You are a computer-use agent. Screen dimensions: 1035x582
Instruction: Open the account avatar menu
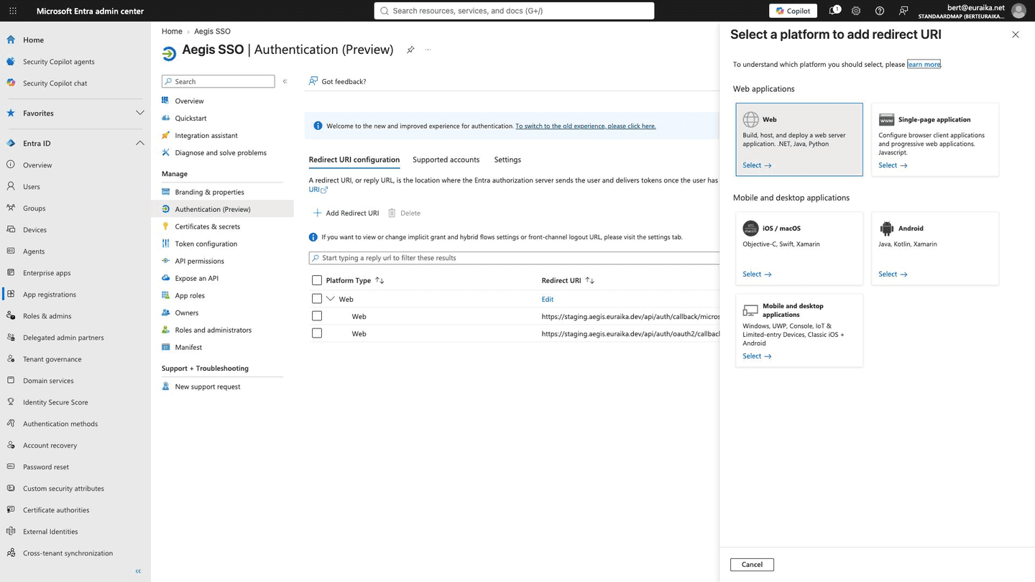(1018, 11)
